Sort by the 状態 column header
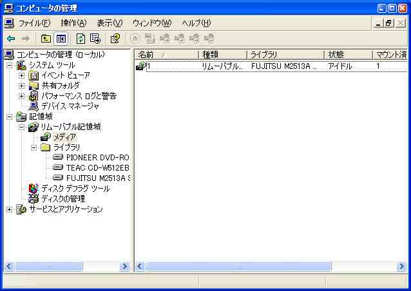The width and height of the screenshot is (411, 291). tap(349, 55)
